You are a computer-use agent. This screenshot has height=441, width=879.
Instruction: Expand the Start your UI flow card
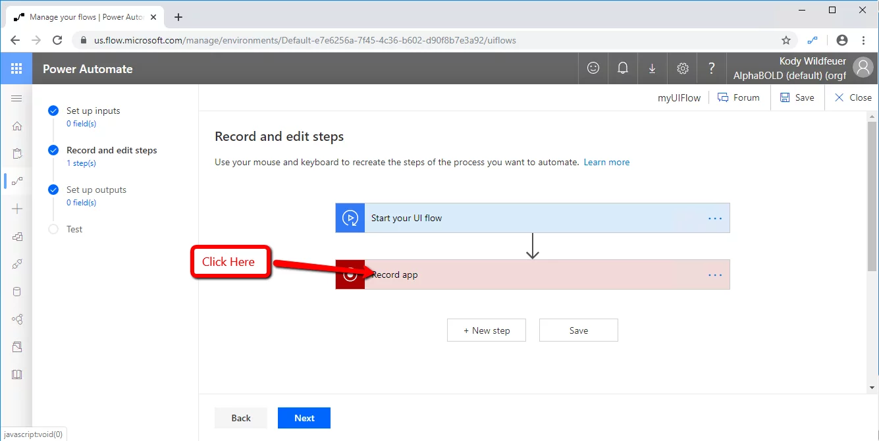[533, 218]
